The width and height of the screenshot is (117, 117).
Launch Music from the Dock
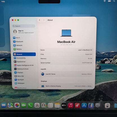71,105
